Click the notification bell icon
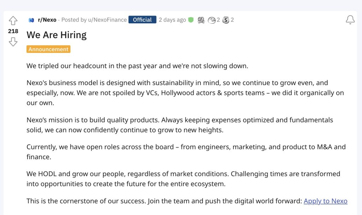Viewport: 362px width, 215px height. pyautogui.click(x=350, y=20)
